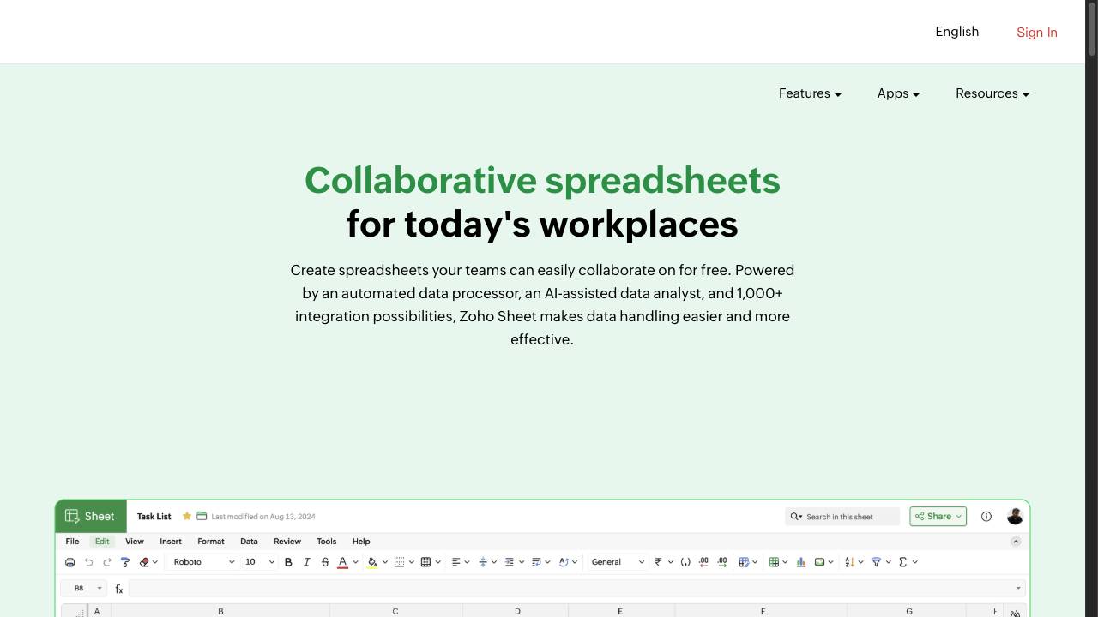This screenshot has width=1098, height=617.
Task: Open the File menu
Action: (x=72, y=542)
